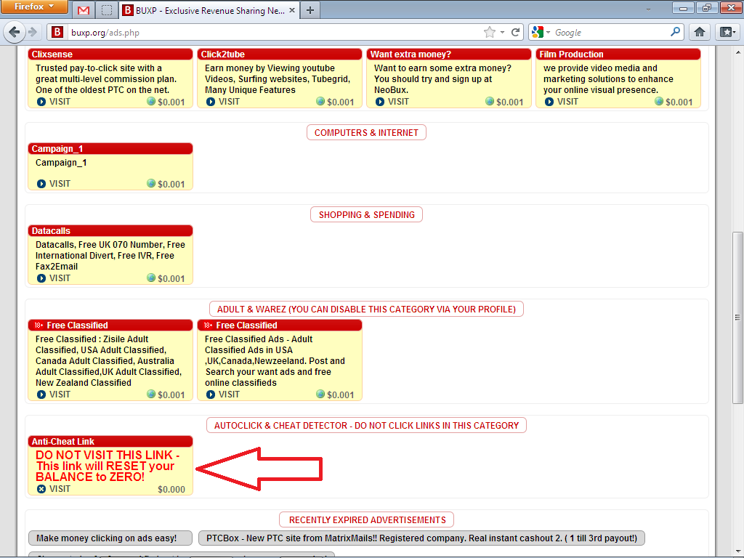This screenshot has height=558, width=744.
Task: Click the play icon in Datacalls ad
Action: (41, 278)
